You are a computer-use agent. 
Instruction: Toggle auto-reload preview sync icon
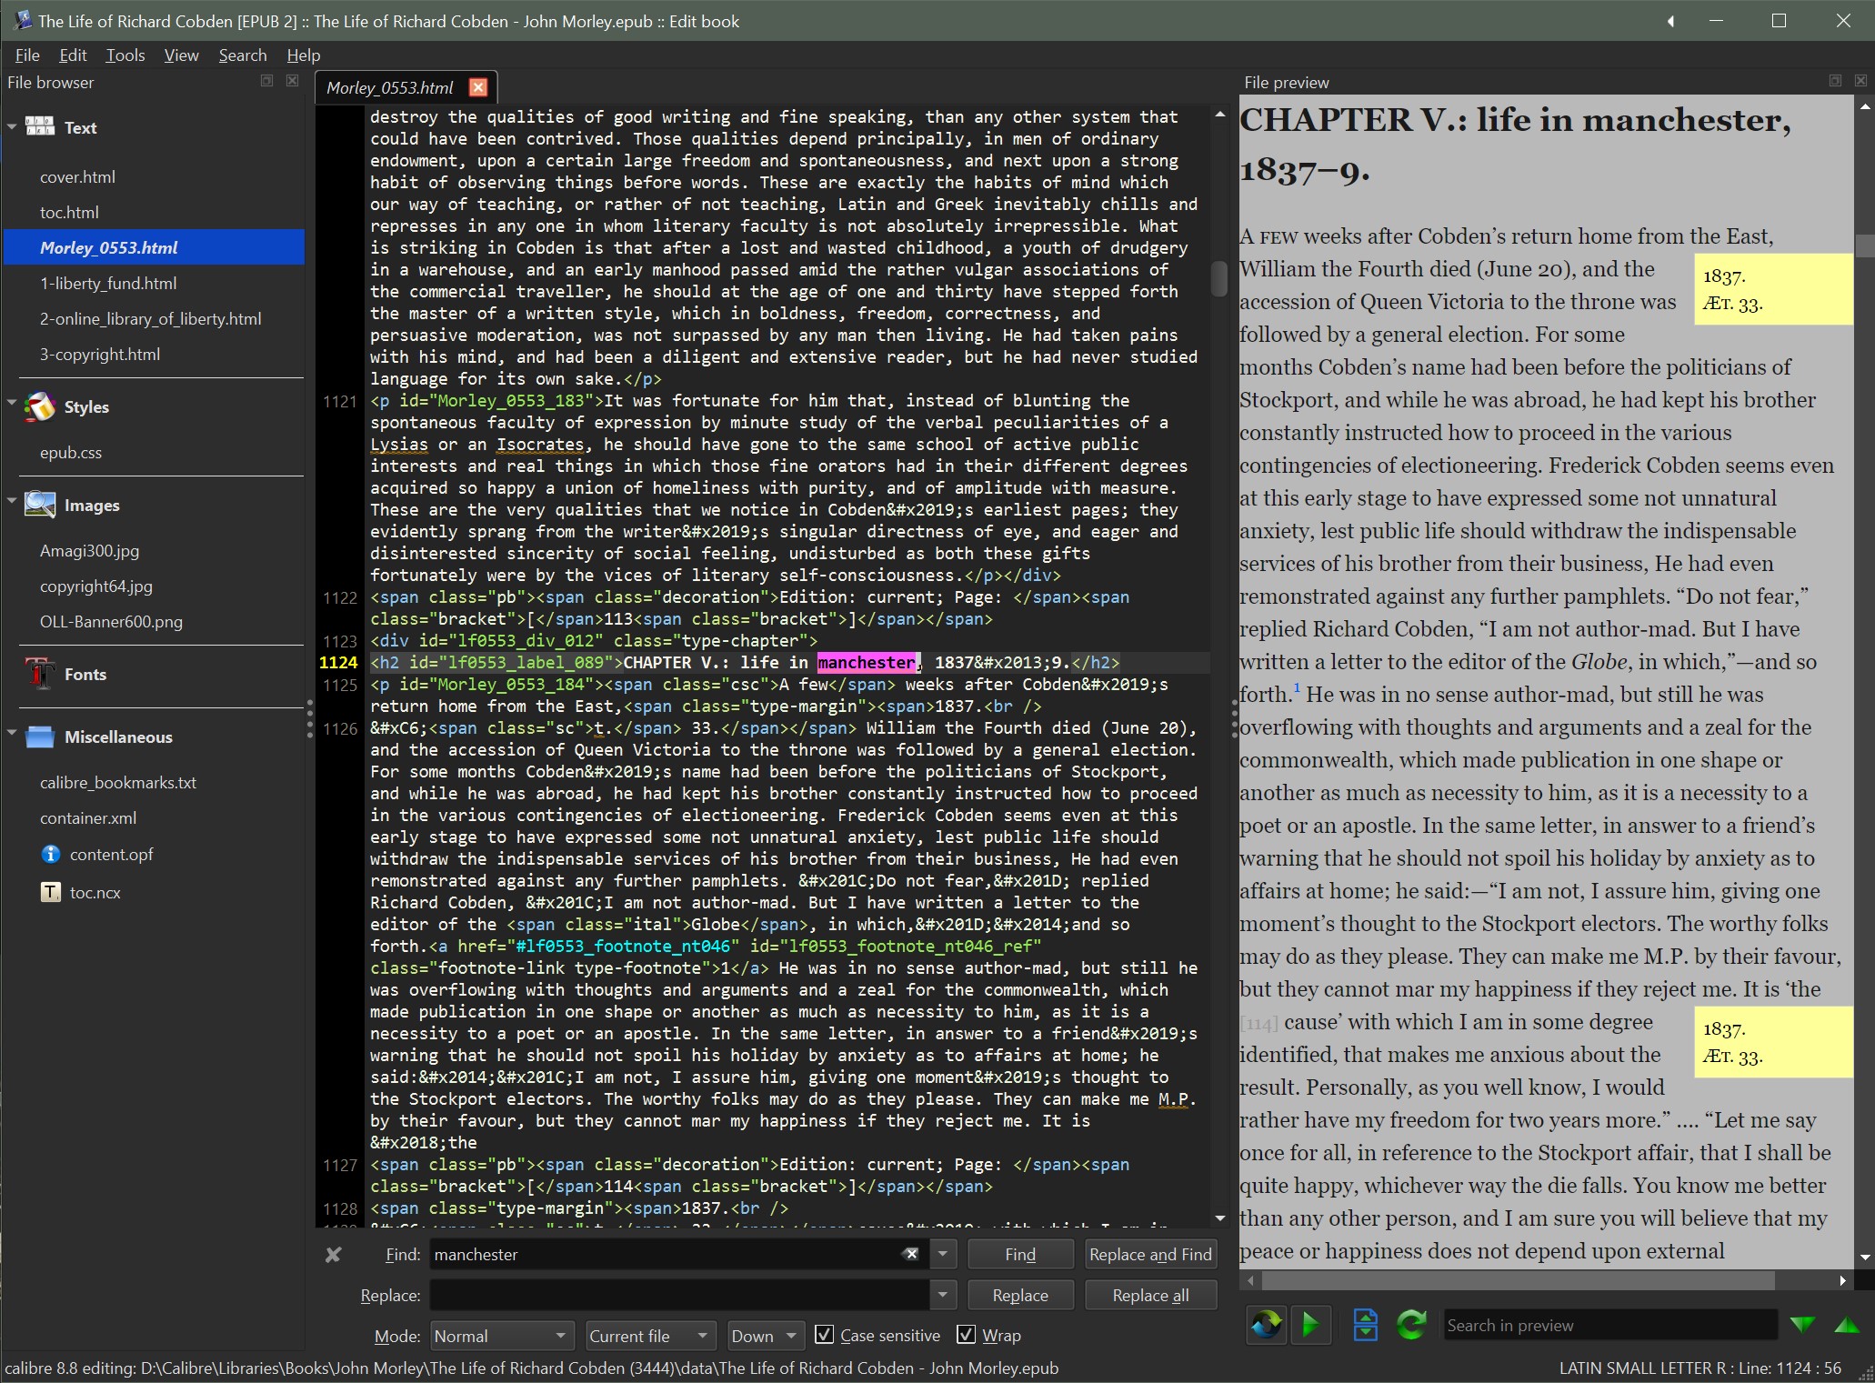pos(1267,1325)
